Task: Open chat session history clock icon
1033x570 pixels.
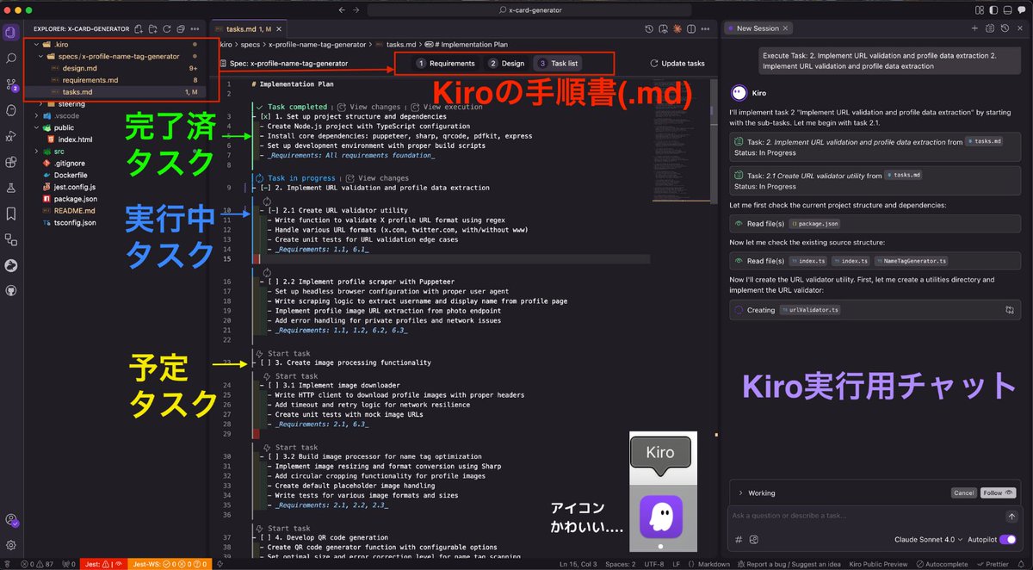Action: tap(1005, 28)
